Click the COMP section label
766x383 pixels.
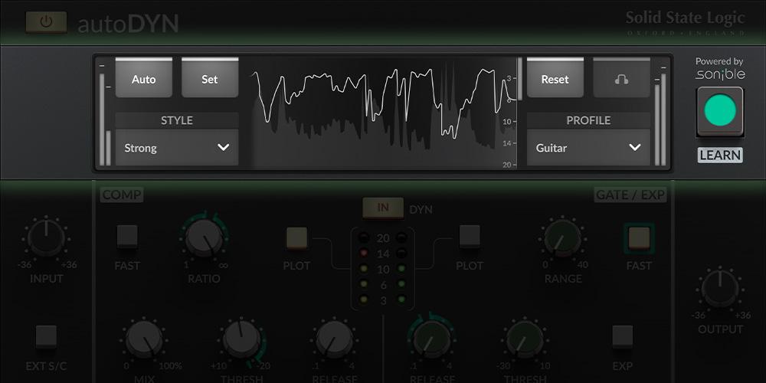[x=122, y=195]
